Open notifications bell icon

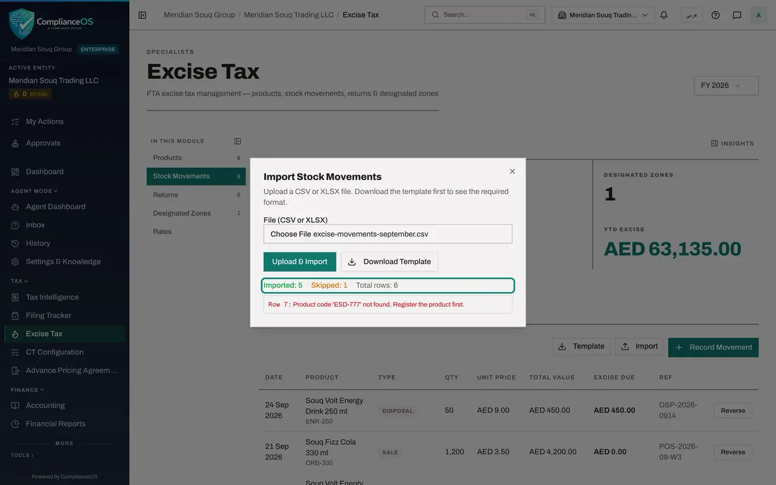664,15
